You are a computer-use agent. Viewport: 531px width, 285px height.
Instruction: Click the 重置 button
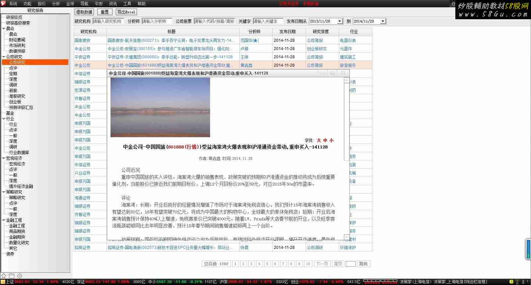click(105, 12)
